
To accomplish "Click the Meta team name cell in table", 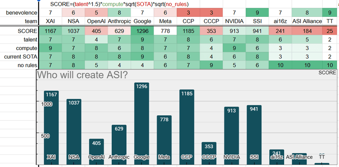I will click(165, 21).
